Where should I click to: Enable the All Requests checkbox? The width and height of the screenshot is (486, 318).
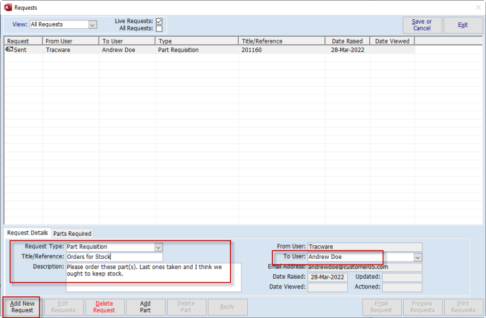tap(159, 29)
